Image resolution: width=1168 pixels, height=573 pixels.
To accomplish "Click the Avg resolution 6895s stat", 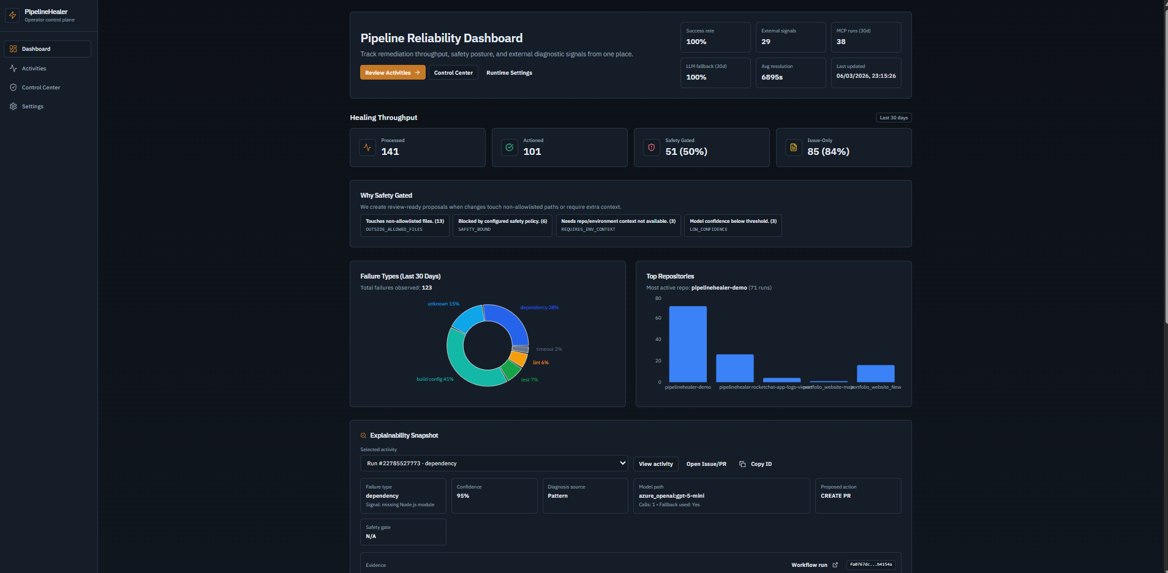I will pyautogui.click(x=791, y=73).
